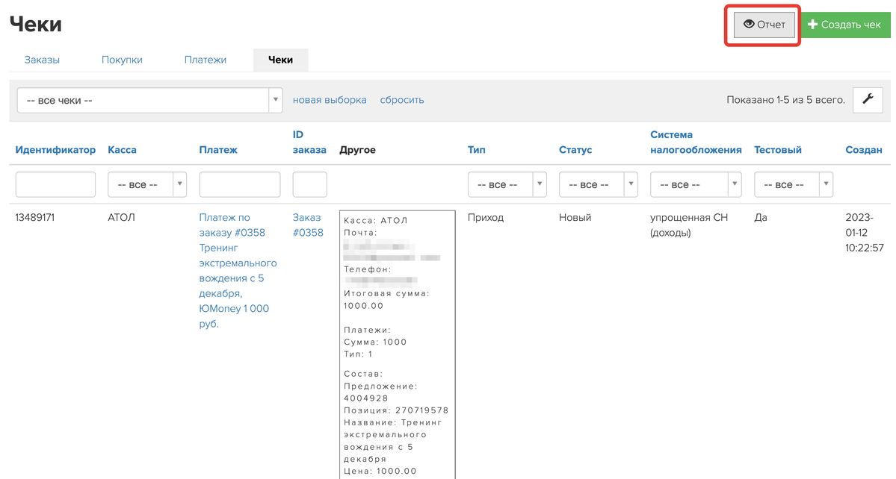
Task: Sort by the Создан column header
Action: [x=863, y=150]
